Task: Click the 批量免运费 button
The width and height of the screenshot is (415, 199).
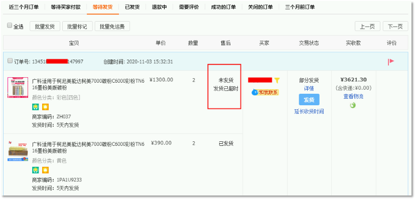Action: [x=112, y=26]
